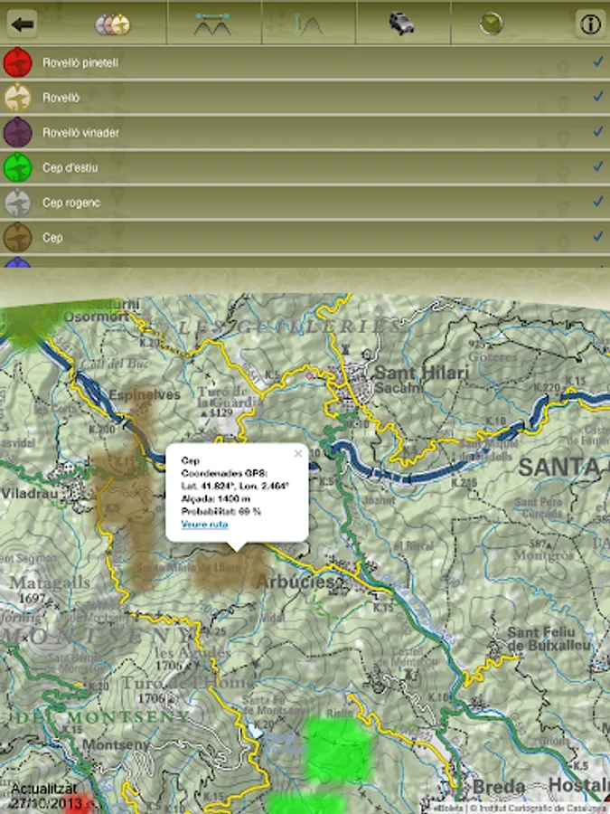
Task: Open the Veure ruta link
Action: point(204,525)
